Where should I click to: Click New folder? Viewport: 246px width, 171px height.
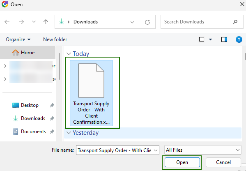click(55, 39)
